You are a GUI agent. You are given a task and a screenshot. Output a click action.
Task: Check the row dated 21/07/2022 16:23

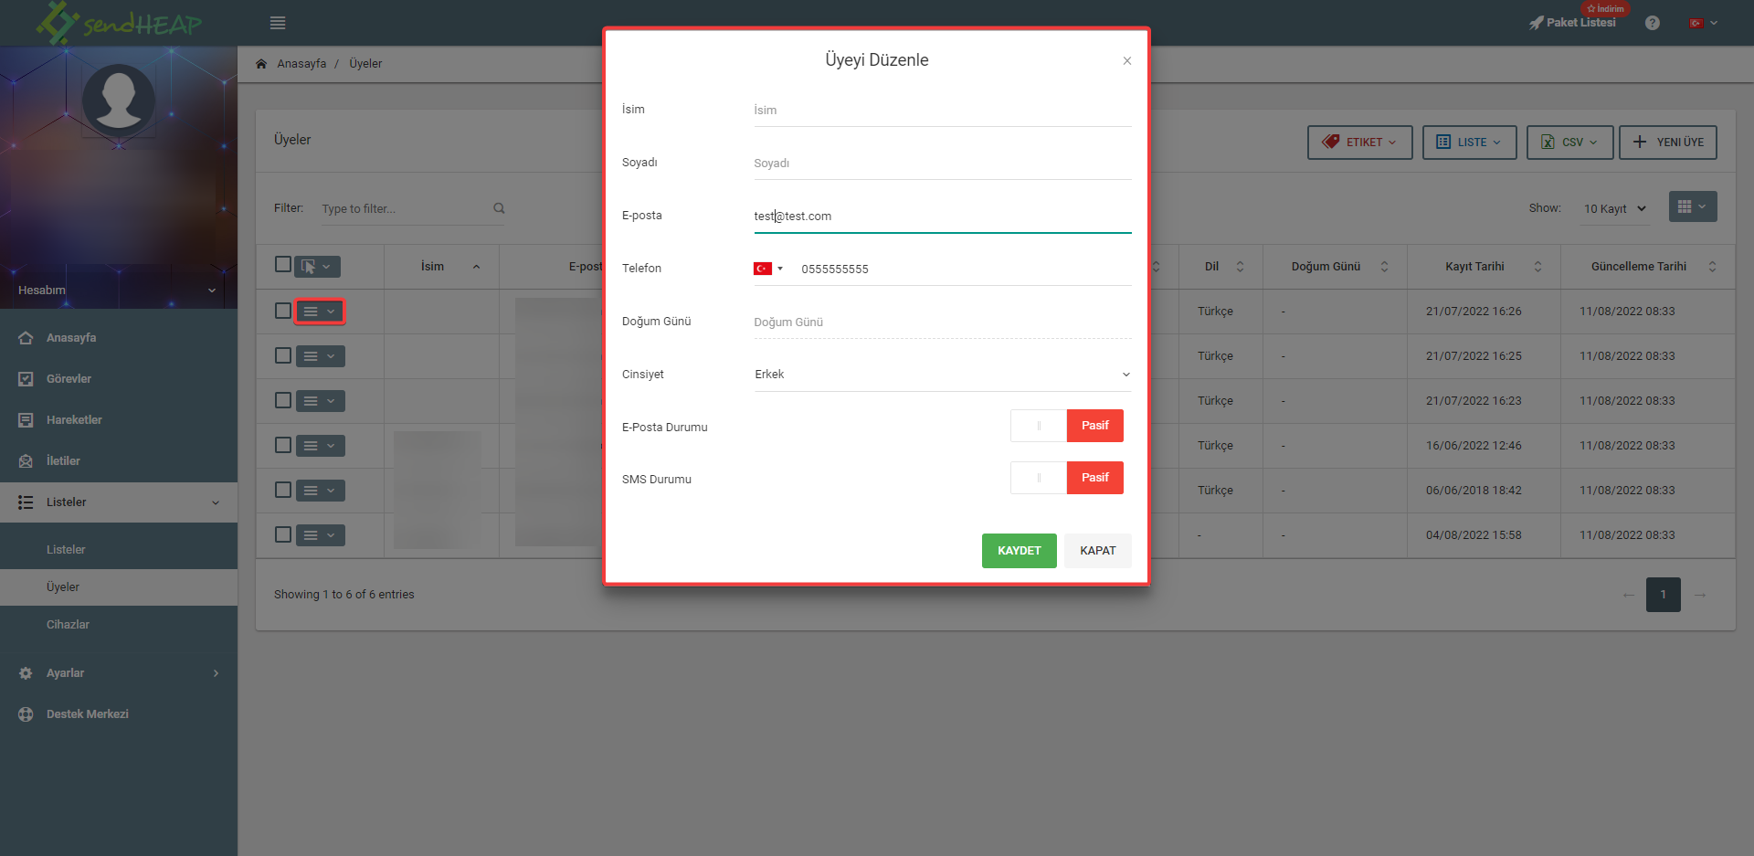pos(283,400)
